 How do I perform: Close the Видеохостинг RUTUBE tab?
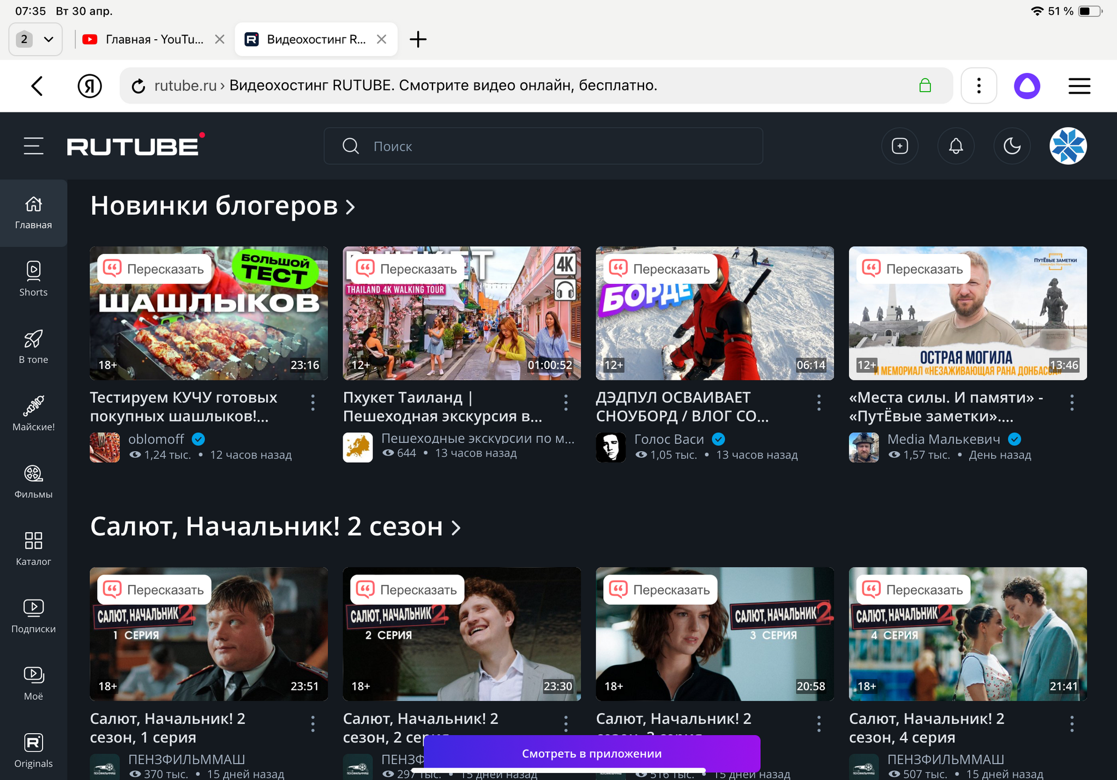[x=382, y=39]
